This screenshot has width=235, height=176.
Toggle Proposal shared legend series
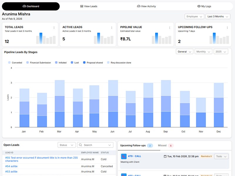(93, 62)
